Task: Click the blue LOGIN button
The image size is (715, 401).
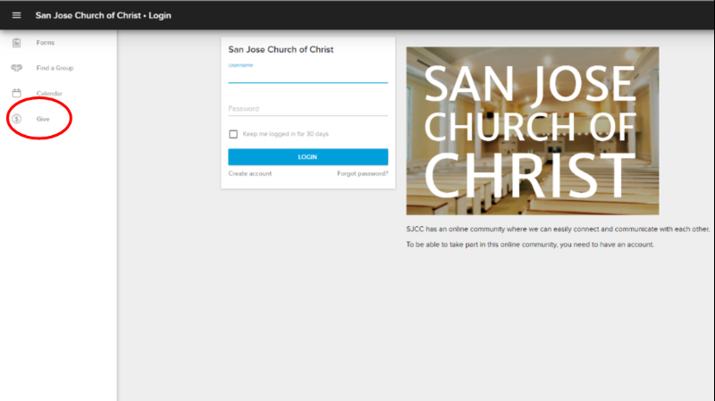Action: coord(307,157)
